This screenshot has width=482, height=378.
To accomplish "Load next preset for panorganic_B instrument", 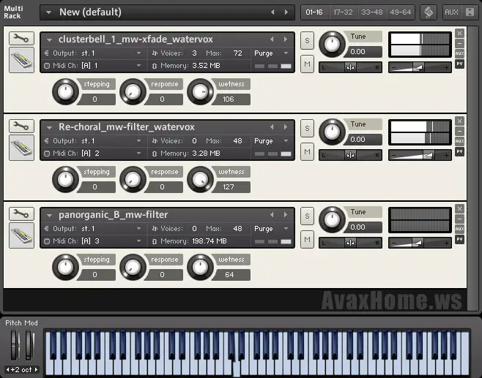I will [x=286, y=215].
